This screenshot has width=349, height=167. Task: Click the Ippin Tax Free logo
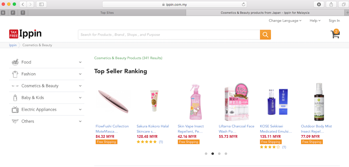[x=25, y=34]
